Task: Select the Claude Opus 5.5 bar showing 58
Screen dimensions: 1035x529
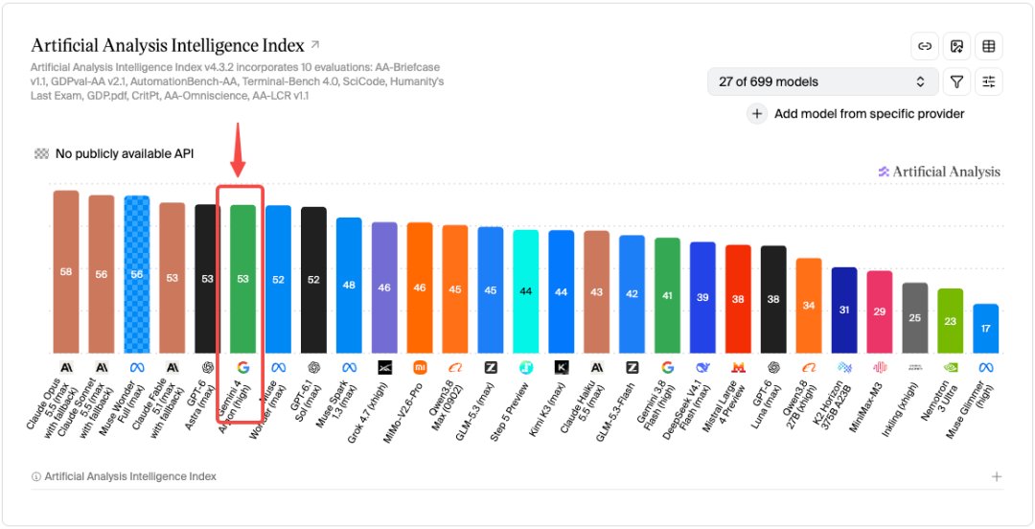Action: 66,272
